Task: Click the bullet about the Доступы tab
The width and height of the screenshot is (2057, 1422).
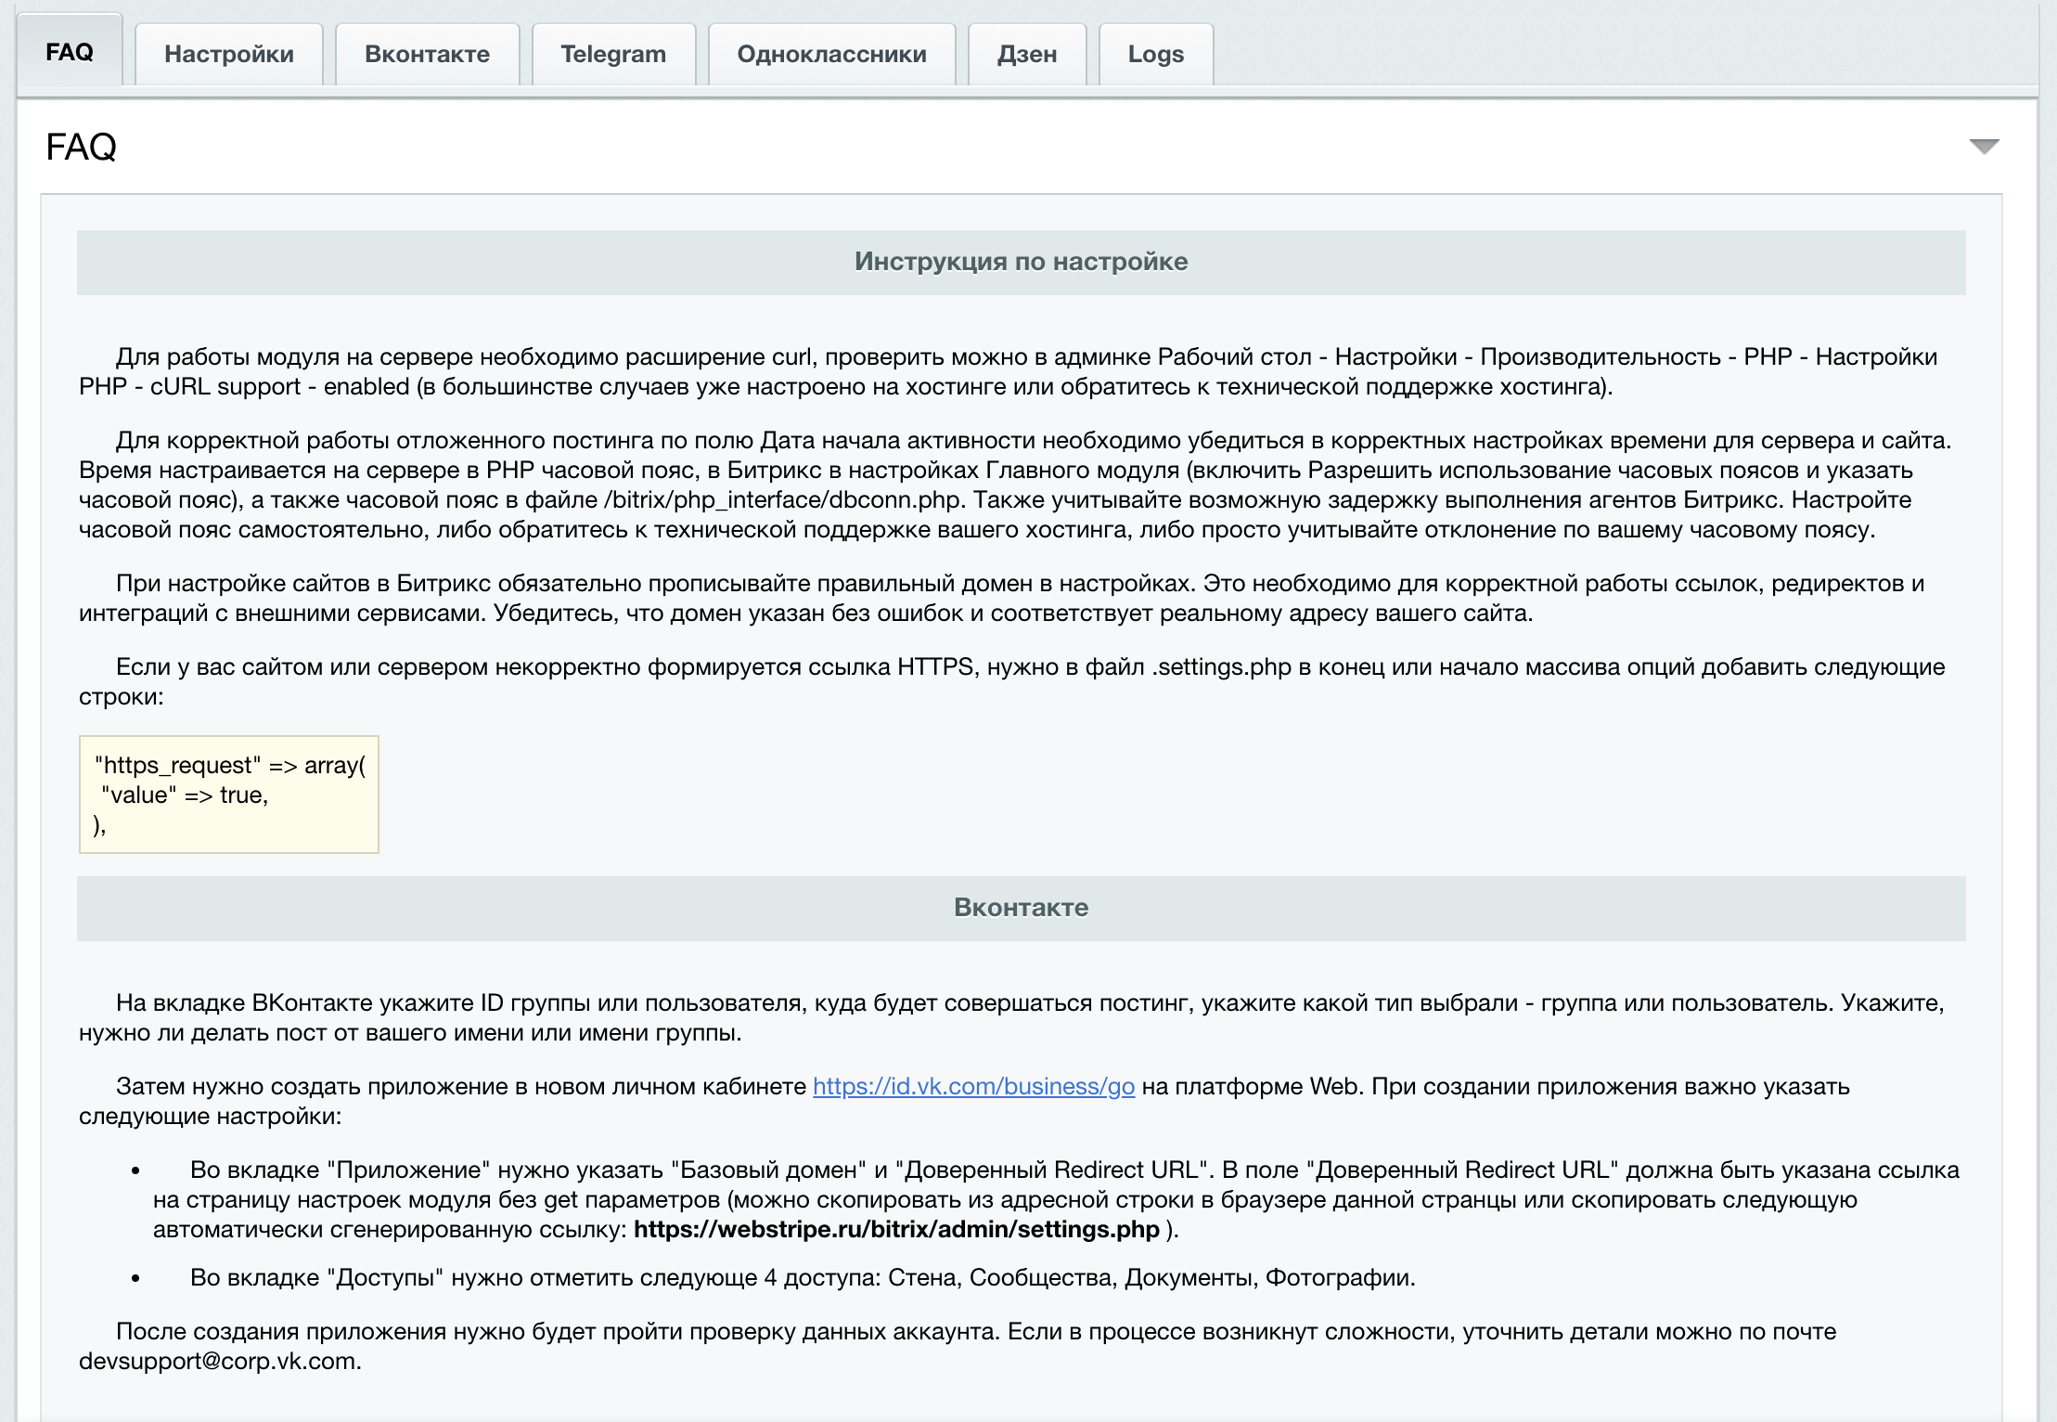Action: click(802, 1278)
